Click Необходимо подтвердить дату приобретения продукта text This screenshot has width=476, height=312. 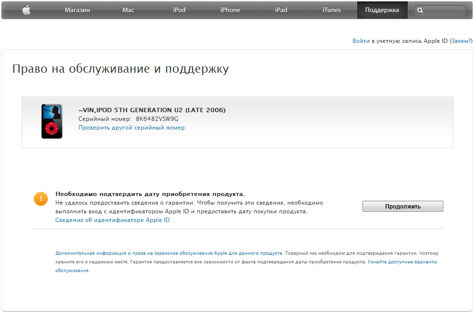point(150,194)
